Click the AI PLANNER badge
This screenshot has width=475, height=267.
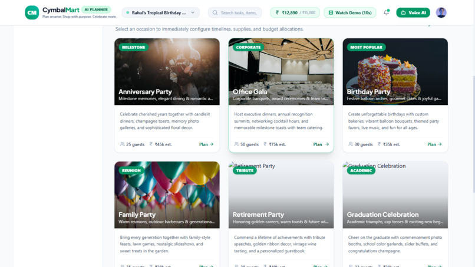(96, 9)
